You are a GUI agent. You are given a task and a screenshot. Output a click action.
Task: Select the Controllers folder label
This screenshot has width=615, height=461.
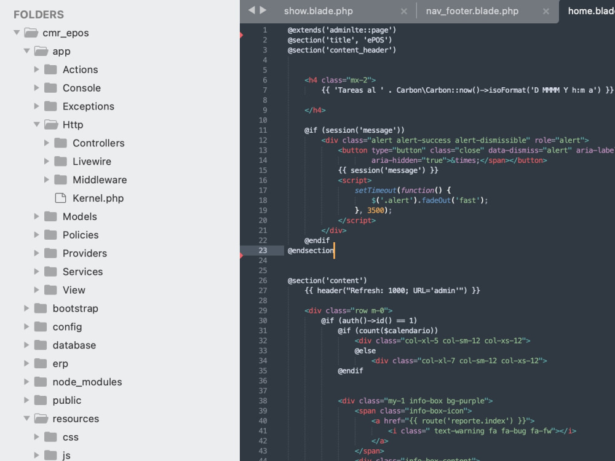98,143
